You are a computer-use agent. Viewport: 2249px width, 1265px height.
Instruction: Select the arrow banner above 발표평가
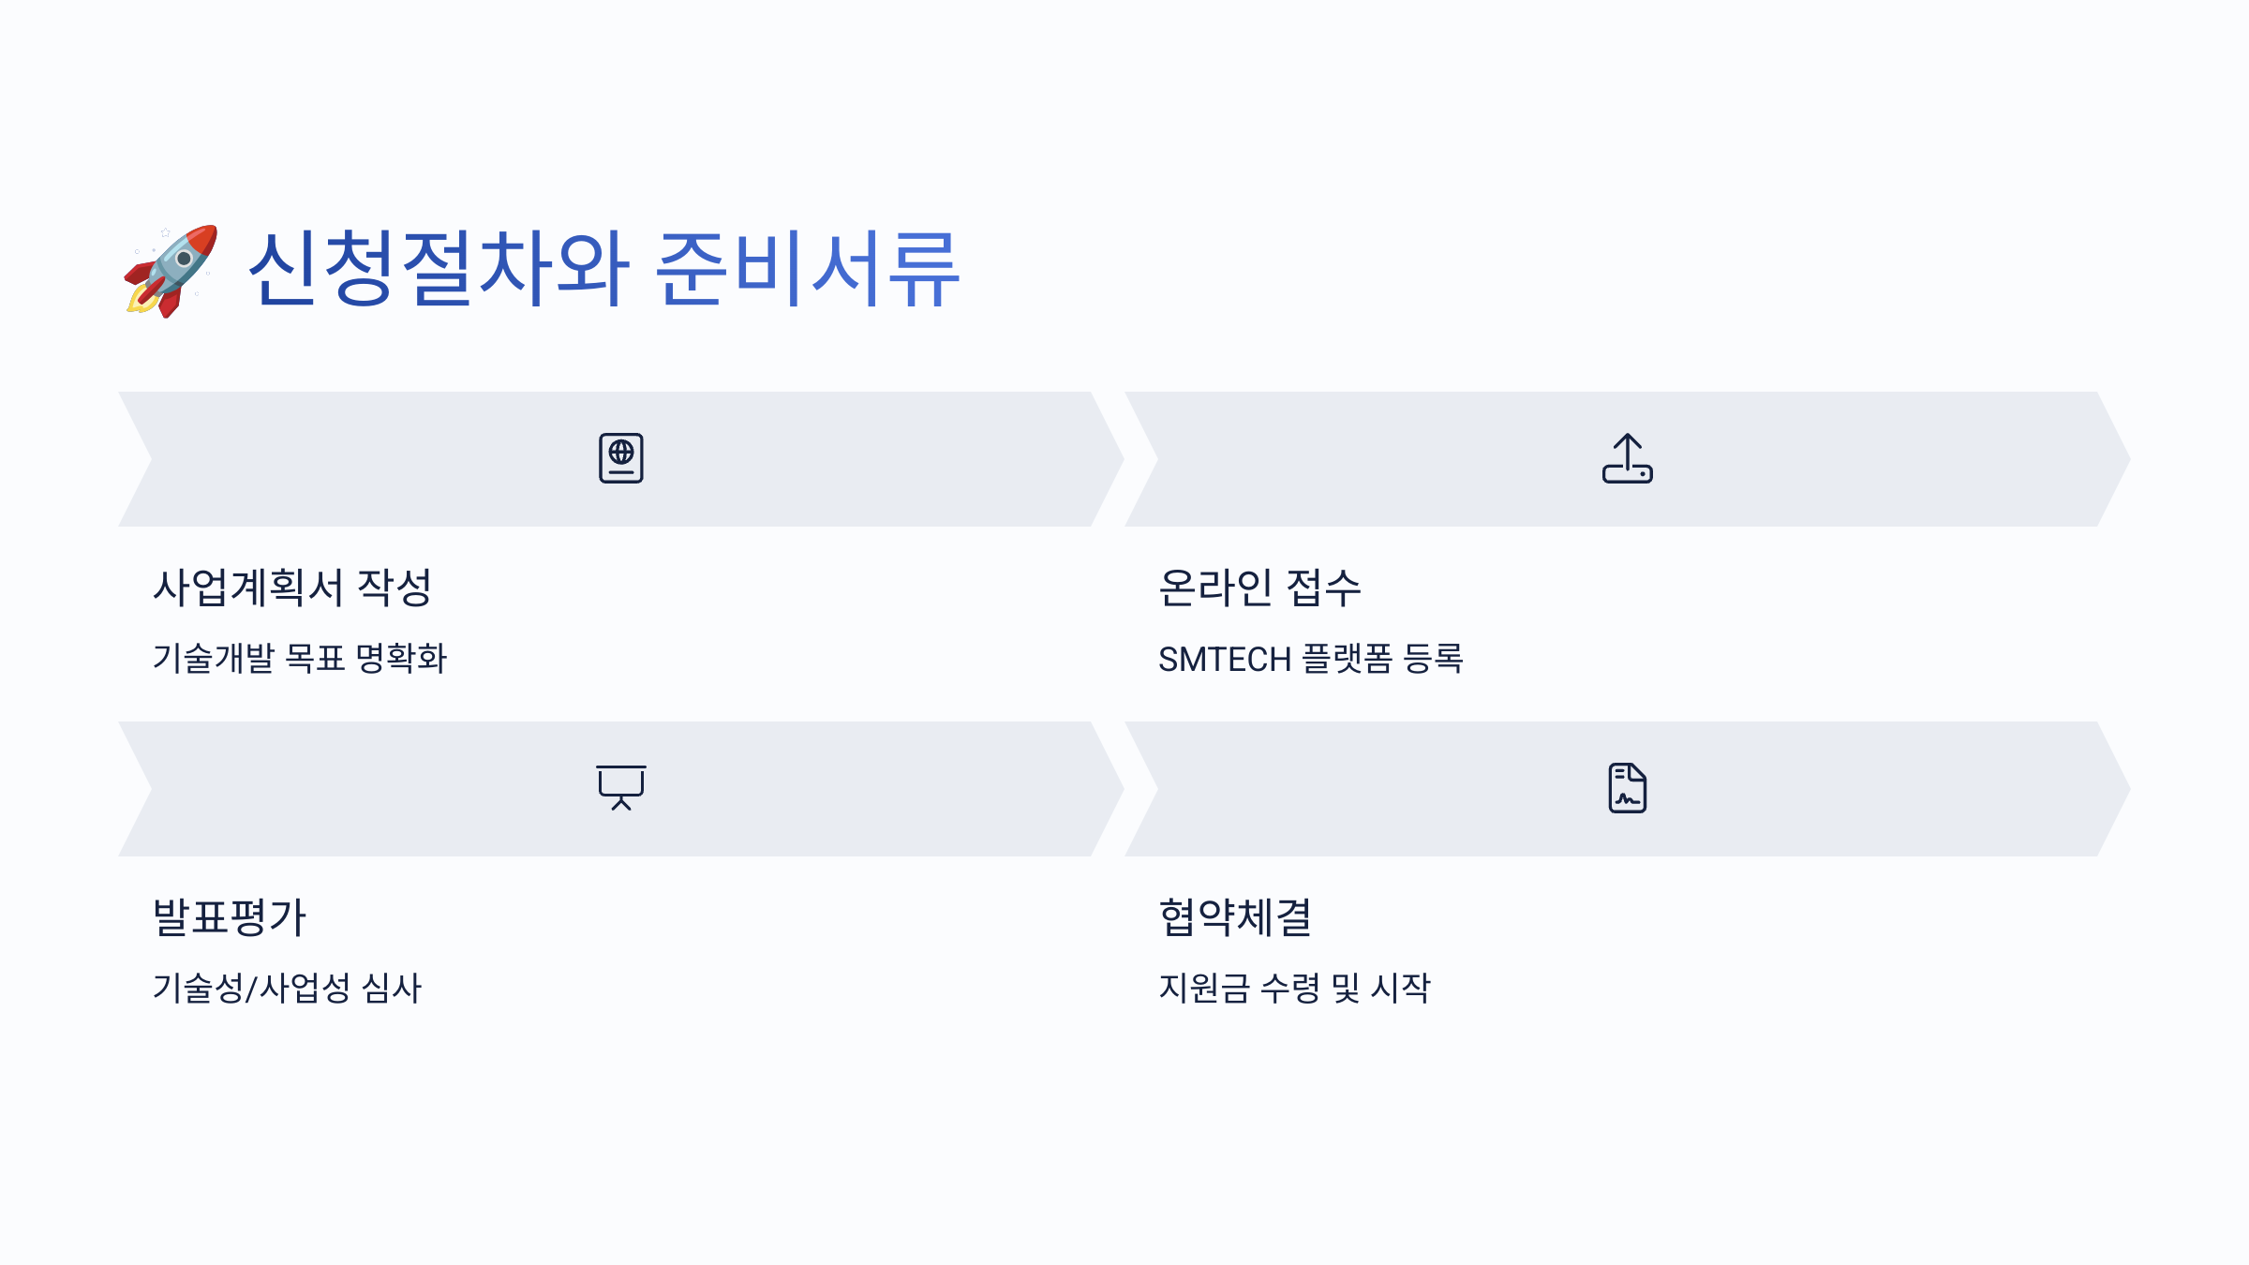click(x=621, y=789)
